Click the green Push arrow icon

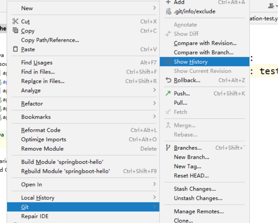168,94
